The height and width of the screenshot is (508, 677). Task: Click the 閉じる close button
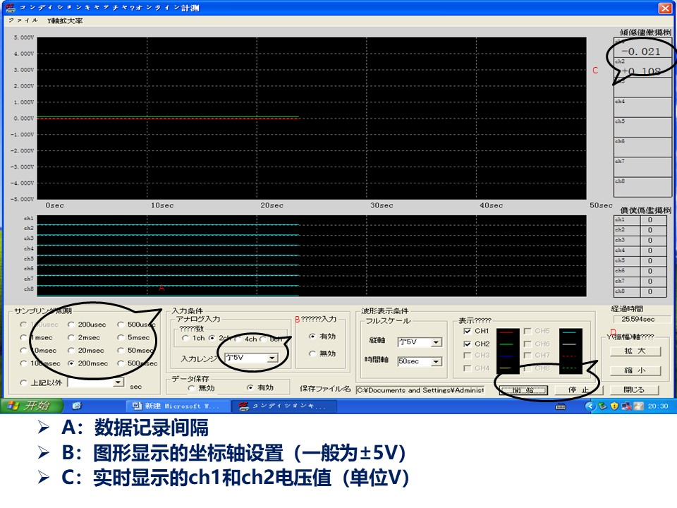tap(634, 390)
